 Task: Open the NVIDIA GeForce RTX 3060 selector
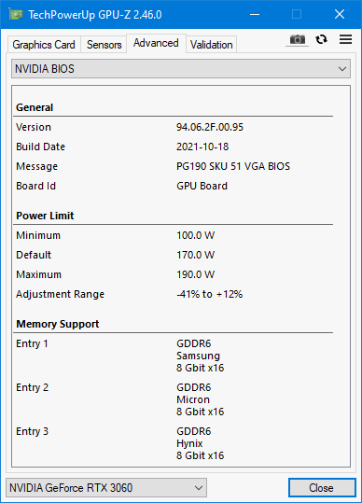[x=106, y=488]
